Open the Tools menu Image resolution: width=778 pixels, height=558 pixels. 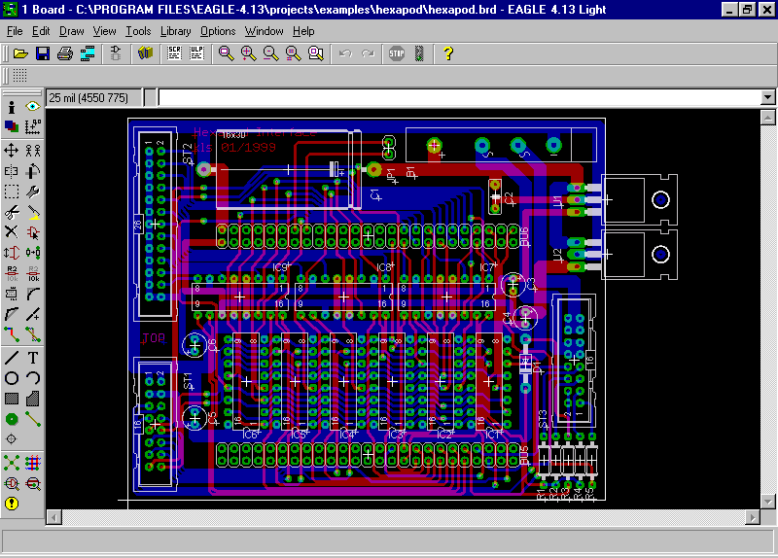point(138,31)
